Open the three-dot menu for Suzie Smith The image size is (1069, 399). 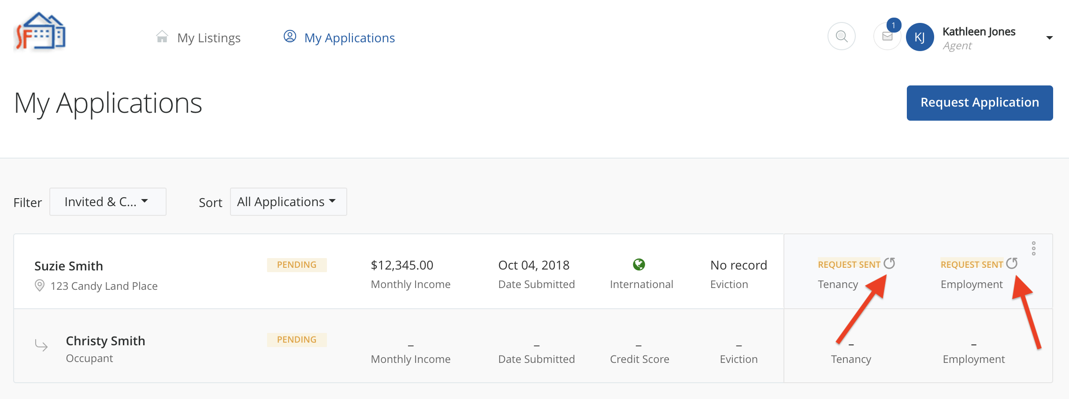click(x=1033, y=248)
